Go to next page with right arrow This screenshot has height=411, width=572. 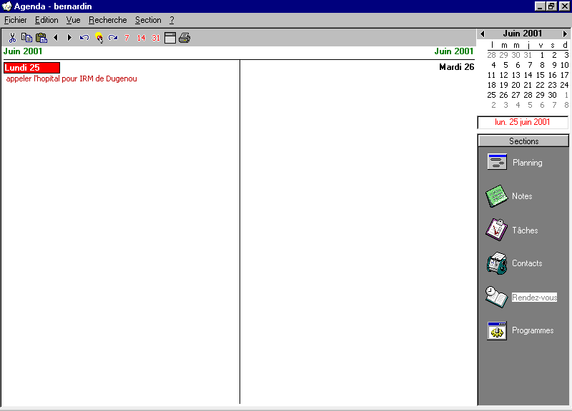click(69, 38)
